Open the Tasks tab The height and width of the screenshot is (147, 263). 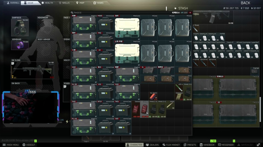pos(99,3)
